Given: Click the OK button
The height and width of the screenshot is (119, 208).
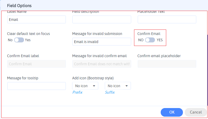Looking at the screenshot, I should (172, 112).
